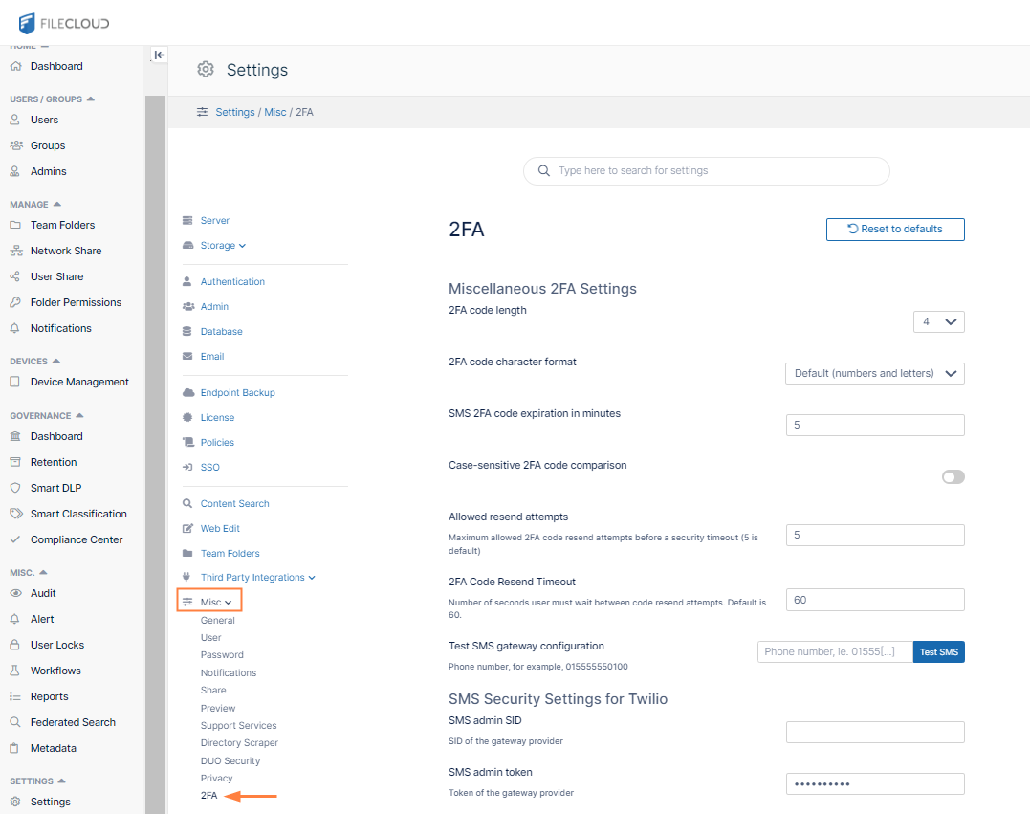The height and width of the screenshot is (814, 1030).
Task: Open the 2FA code character format dropdown
Action: tap(874, 373)
